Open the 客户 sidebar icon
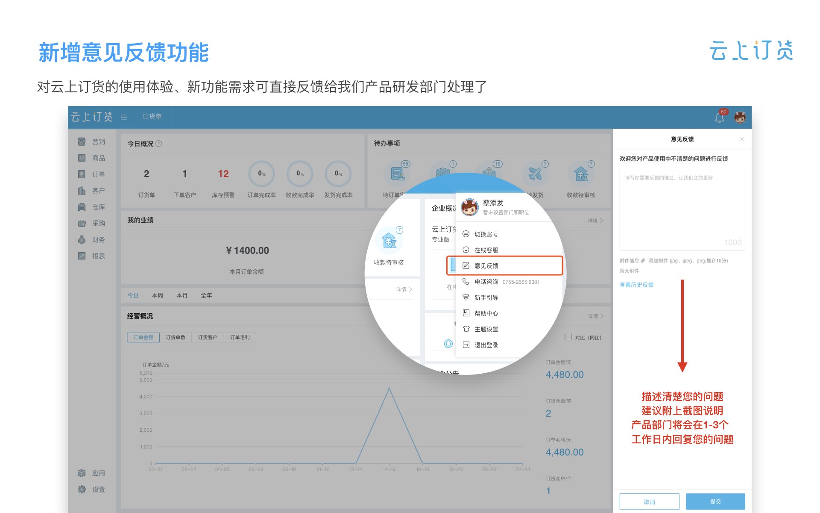820x513 pixels. pyautogui.click(x=82, y=190)
